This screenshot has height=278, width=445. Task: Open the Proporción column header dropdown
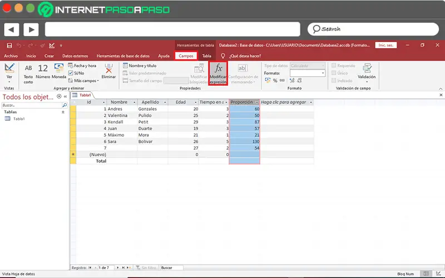click(256, 102)
